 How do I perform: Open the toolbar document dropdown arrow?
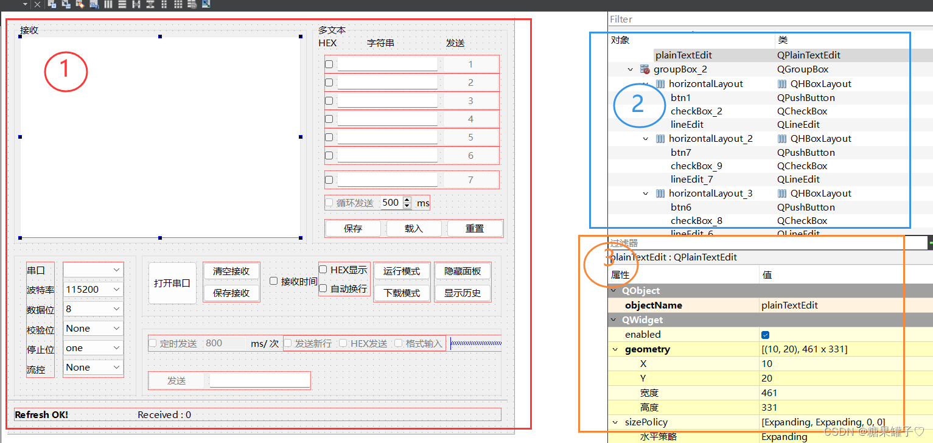coord(25,4)
